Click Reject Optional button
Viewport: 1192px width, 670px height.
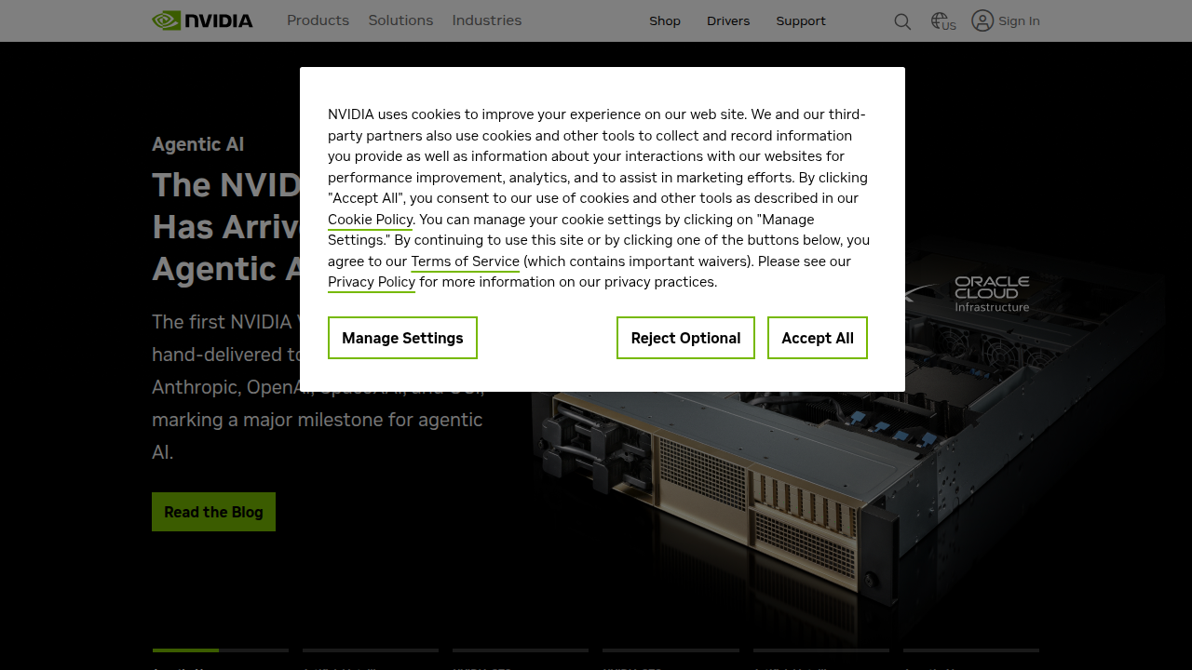coord(685,338)
